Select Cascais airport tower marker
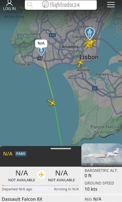Image resolution: width=122 pixels, height=202 pixels. pos(41,52)
